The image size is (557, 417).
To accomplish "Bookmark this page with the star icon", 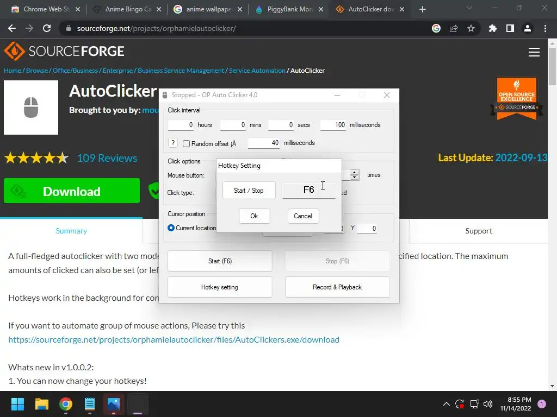I will (x=471, y=28).
